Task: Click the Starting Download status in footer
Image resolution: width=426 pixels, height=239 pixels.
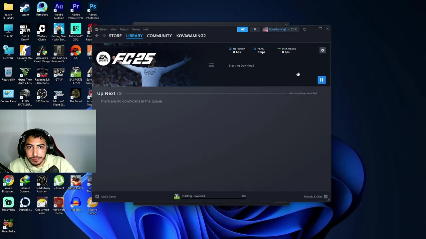Action: (x=193, y=196)
